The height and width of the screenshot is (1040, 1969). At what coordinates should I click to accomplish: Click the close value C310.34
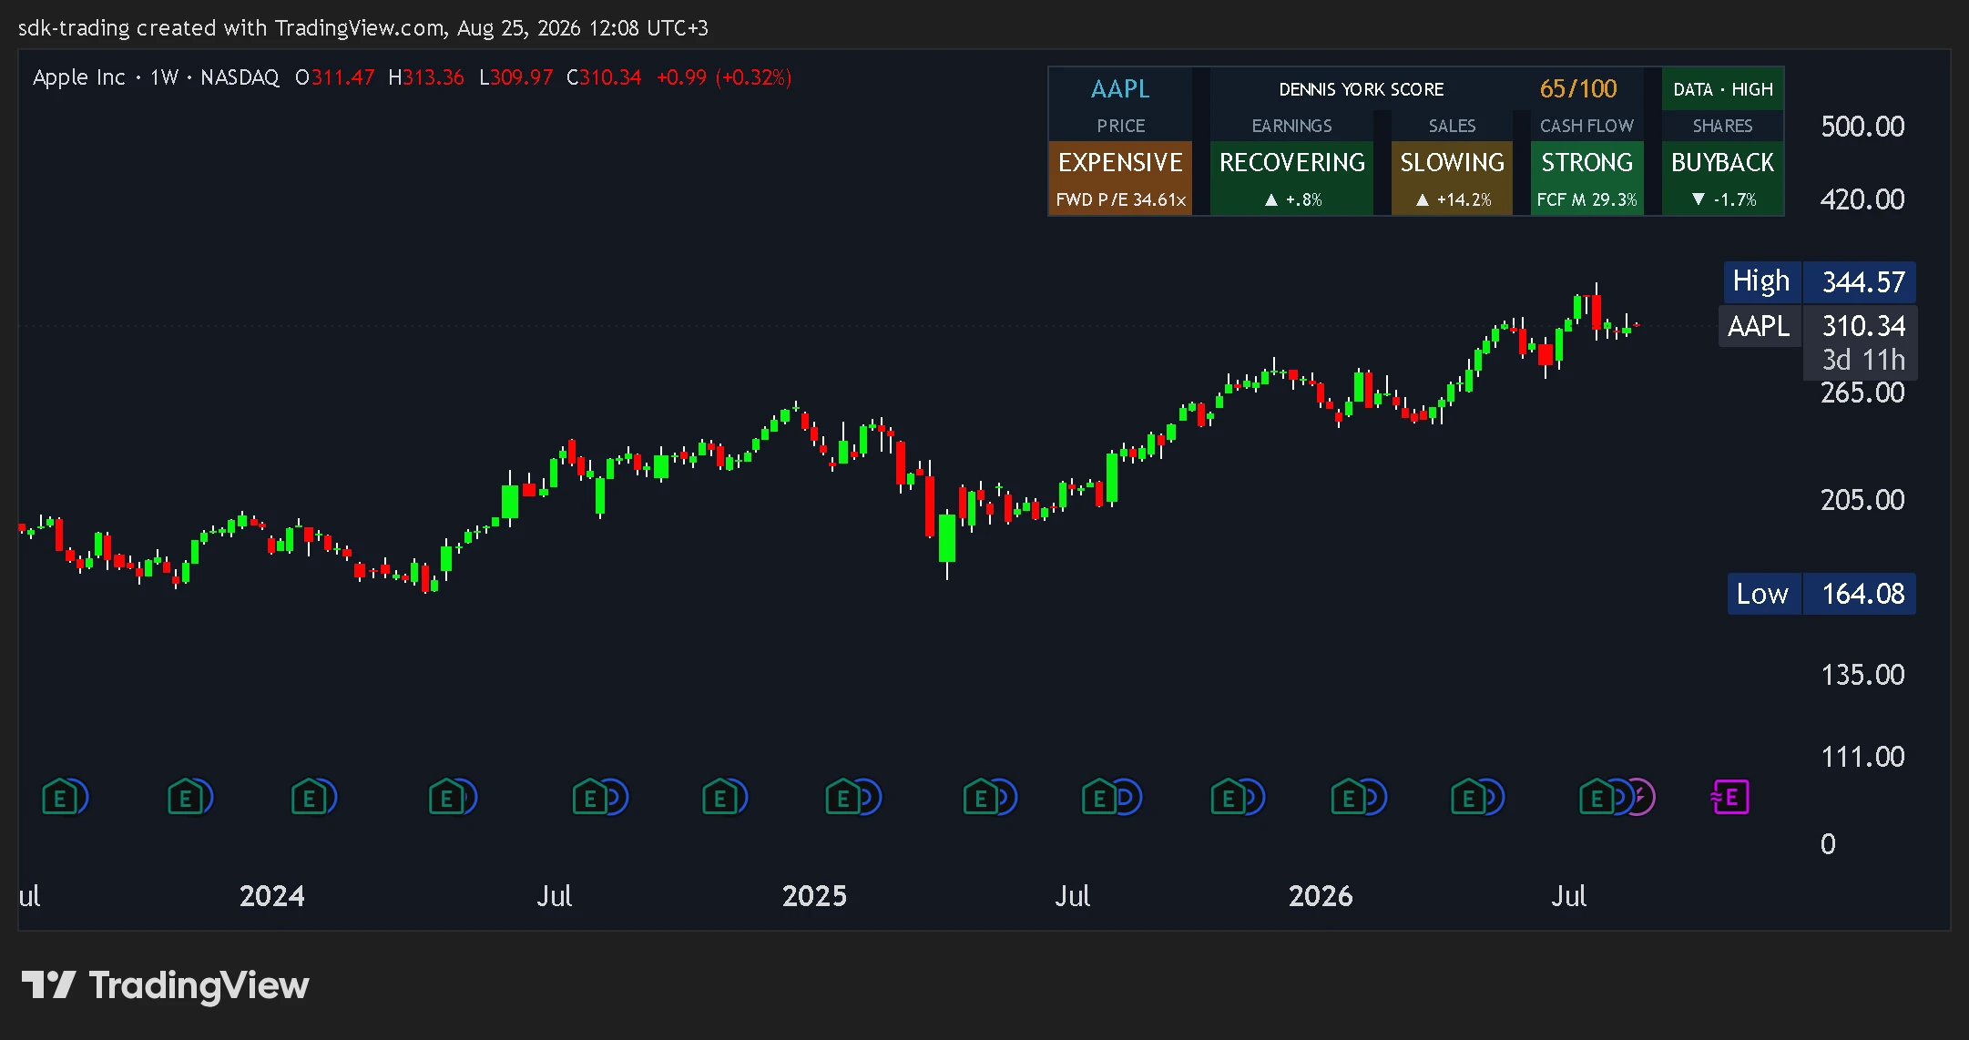click(x=603, y=77)
